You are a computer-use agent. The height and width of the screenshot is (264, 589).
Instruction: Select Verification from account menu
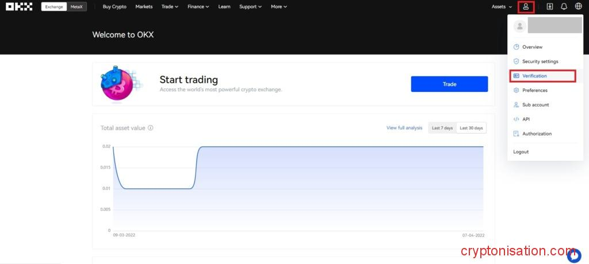tap(534, 76)
